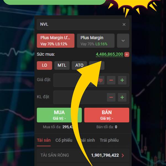166x166 pixels.
Task: Choose the LO order type
Action: click(x=45, y=65)
